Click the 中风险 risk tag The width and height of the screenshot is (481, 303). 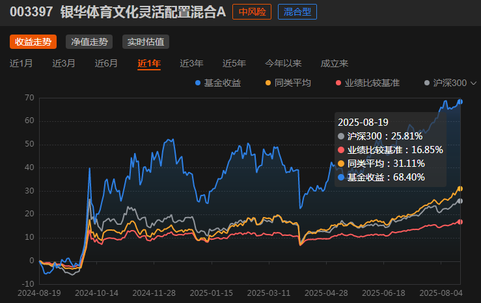(x=252, y=12)
